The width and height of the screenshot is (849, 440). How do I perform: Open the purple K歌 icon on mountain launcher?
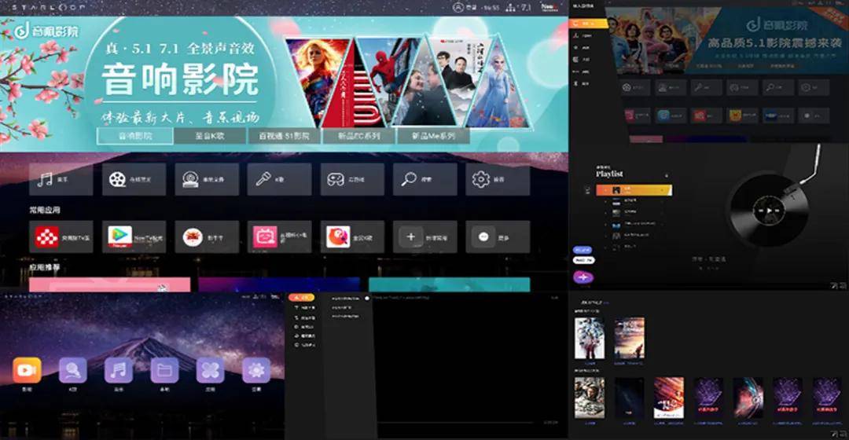[72, 370]
